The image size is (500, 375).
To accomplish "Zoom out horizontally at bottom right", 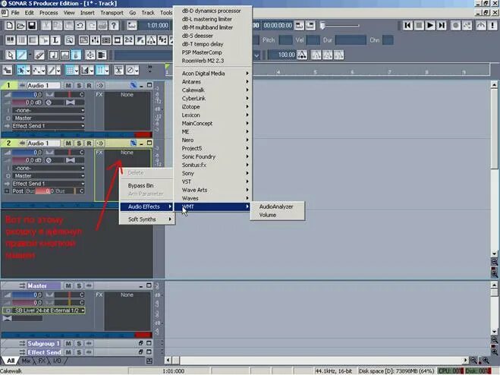I will (x=474, y=361).
